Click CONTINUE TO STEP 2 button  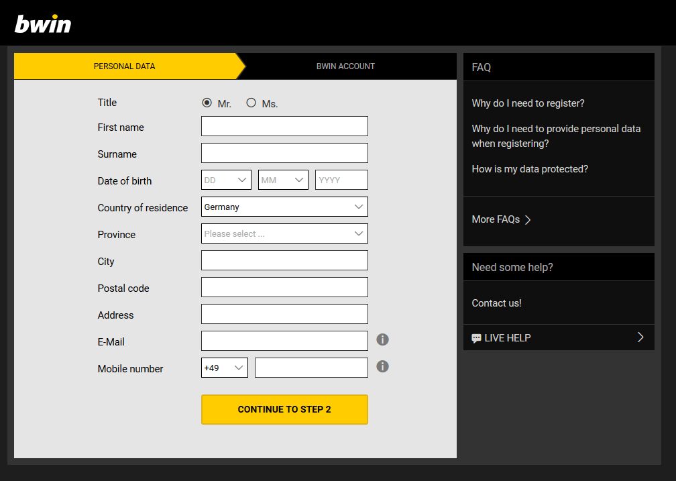pyautogui.click(x=284, y=409)
